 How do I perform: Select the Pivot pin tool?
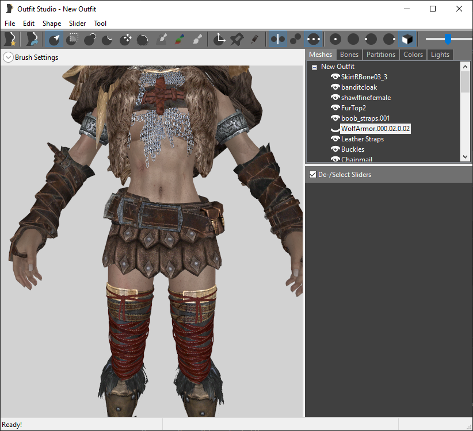coord(237,39)
